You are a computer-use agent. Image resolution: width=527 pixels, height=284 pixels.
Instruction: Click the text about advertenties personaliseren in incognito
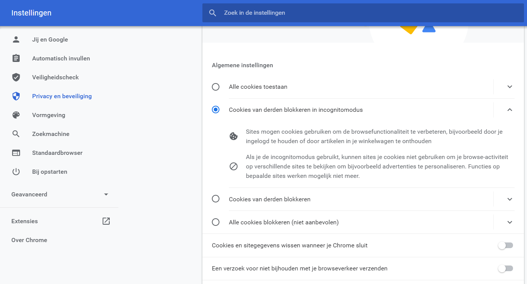[377, 166]
